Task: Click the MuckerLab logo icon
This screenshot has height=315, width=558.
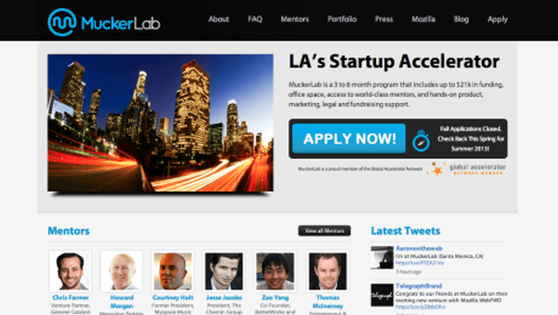Action: coord(62,22)
